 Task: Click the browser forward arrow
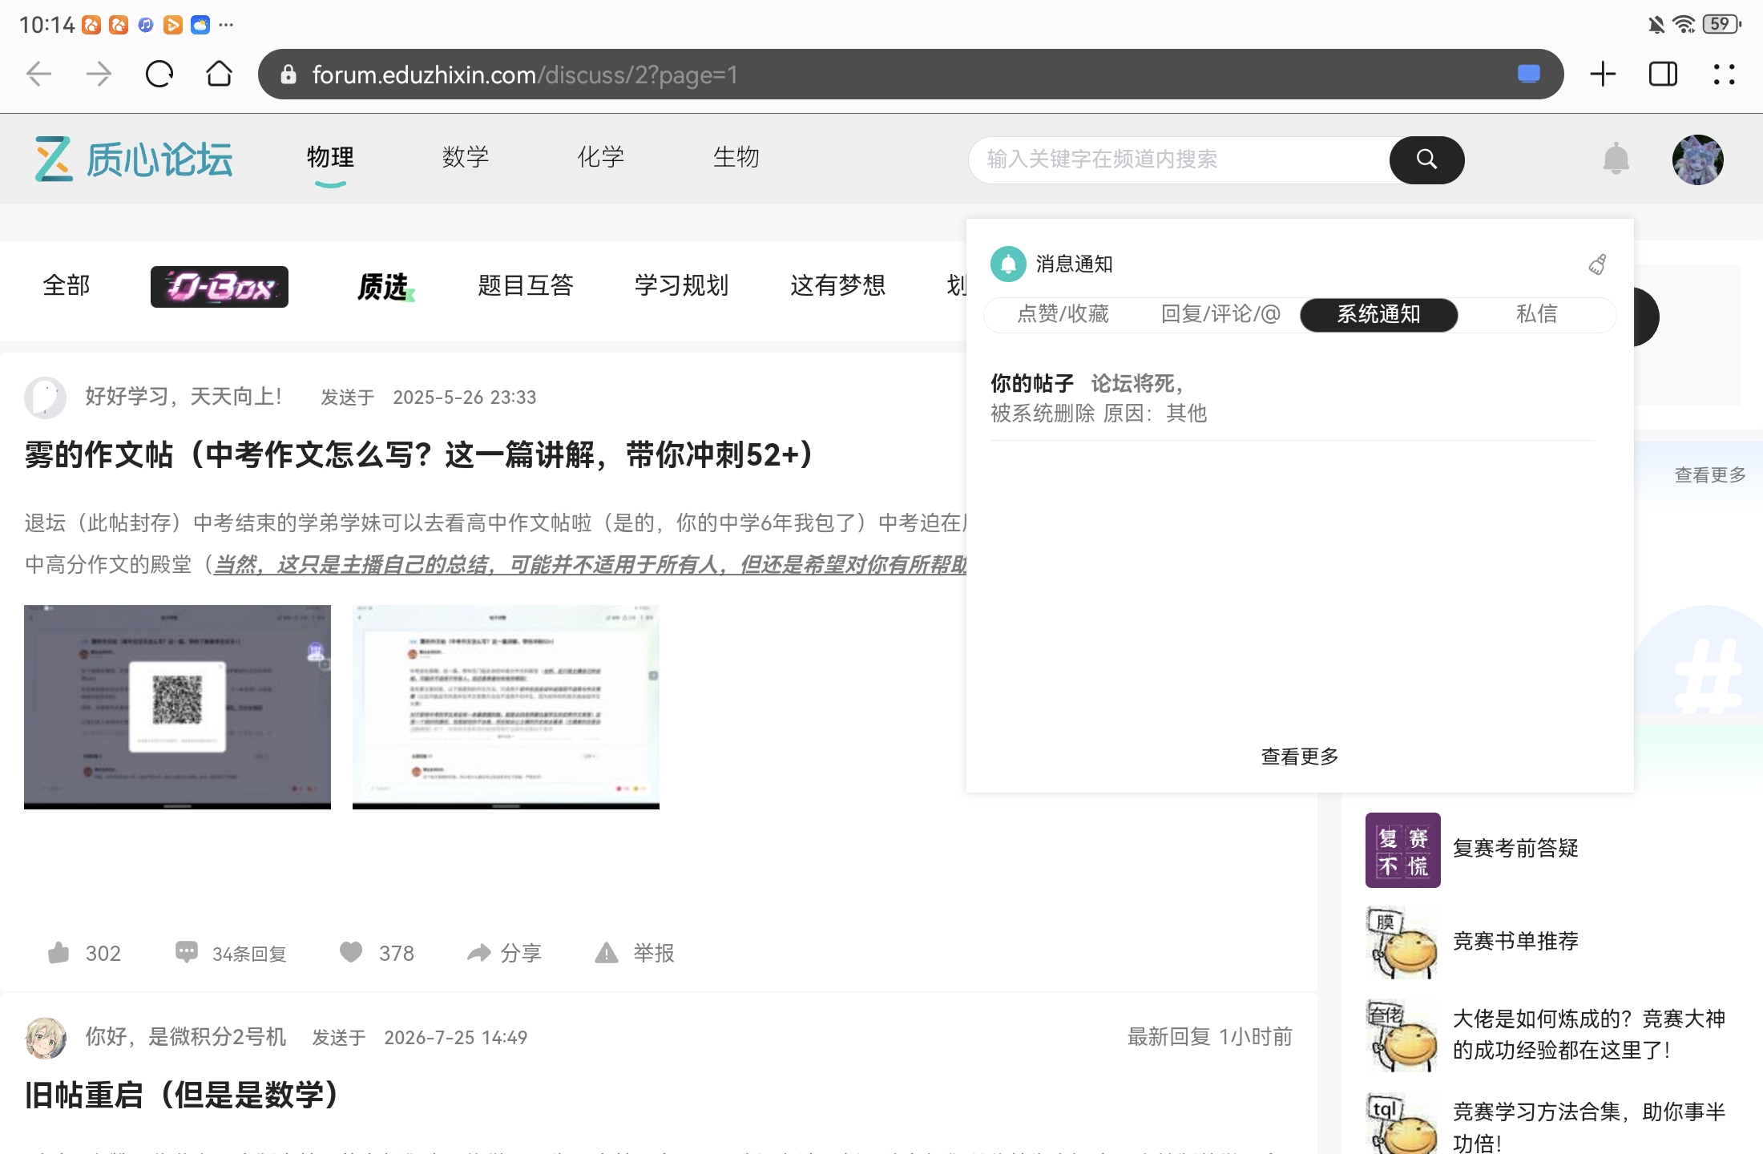click(99, 75)
